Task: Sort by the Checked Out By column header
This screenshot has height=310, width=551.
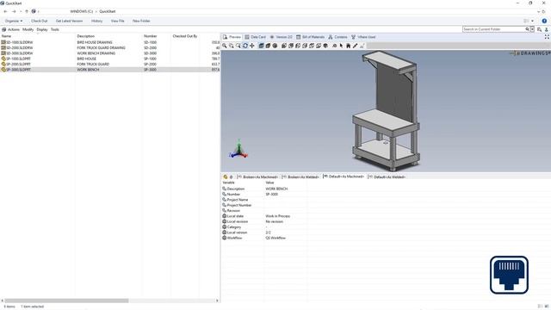Action: coord(185,36)
